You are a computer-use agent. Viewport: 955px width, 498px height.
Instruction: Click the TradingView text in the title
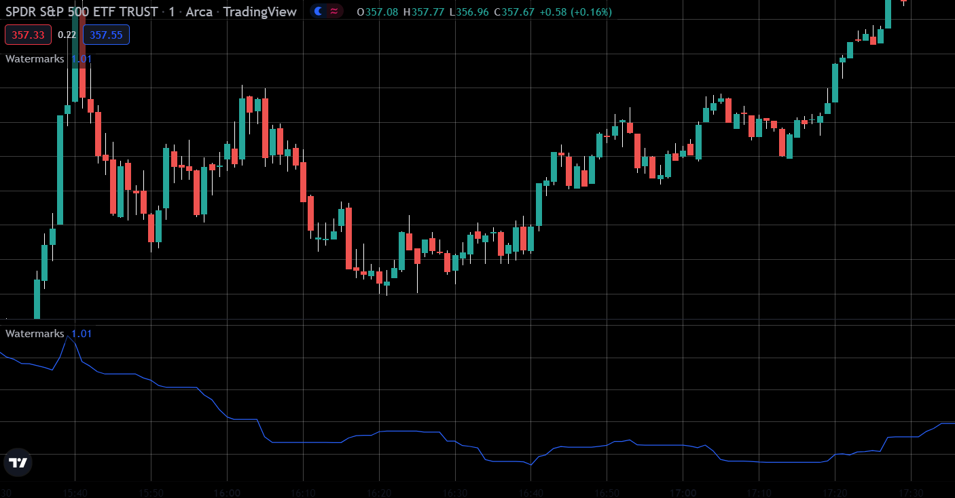259,12
